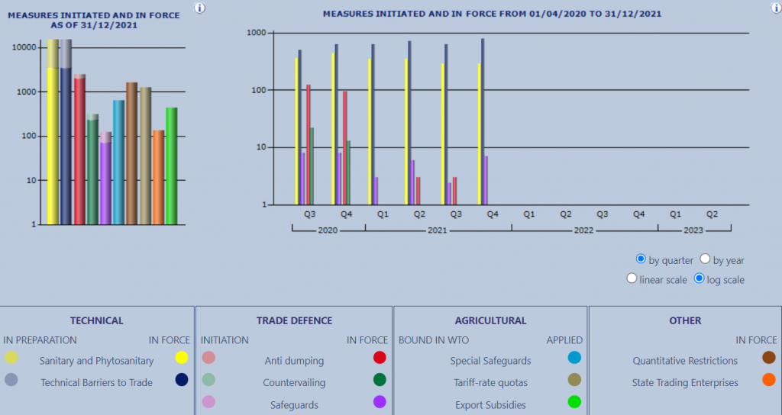Viewport: 782px width, 415px height.
Task: Click the OTHER panel heading
Action: pyautogui.click(x=685, y=321)
